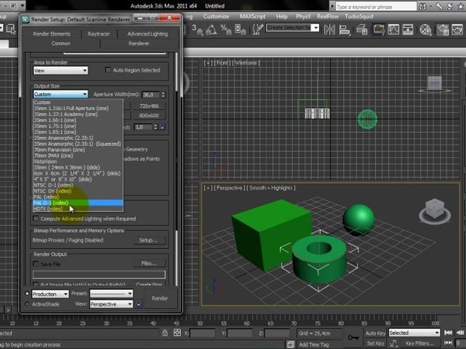
Task: Click the Add Time Tag area
Action: [x=314, y=344]
